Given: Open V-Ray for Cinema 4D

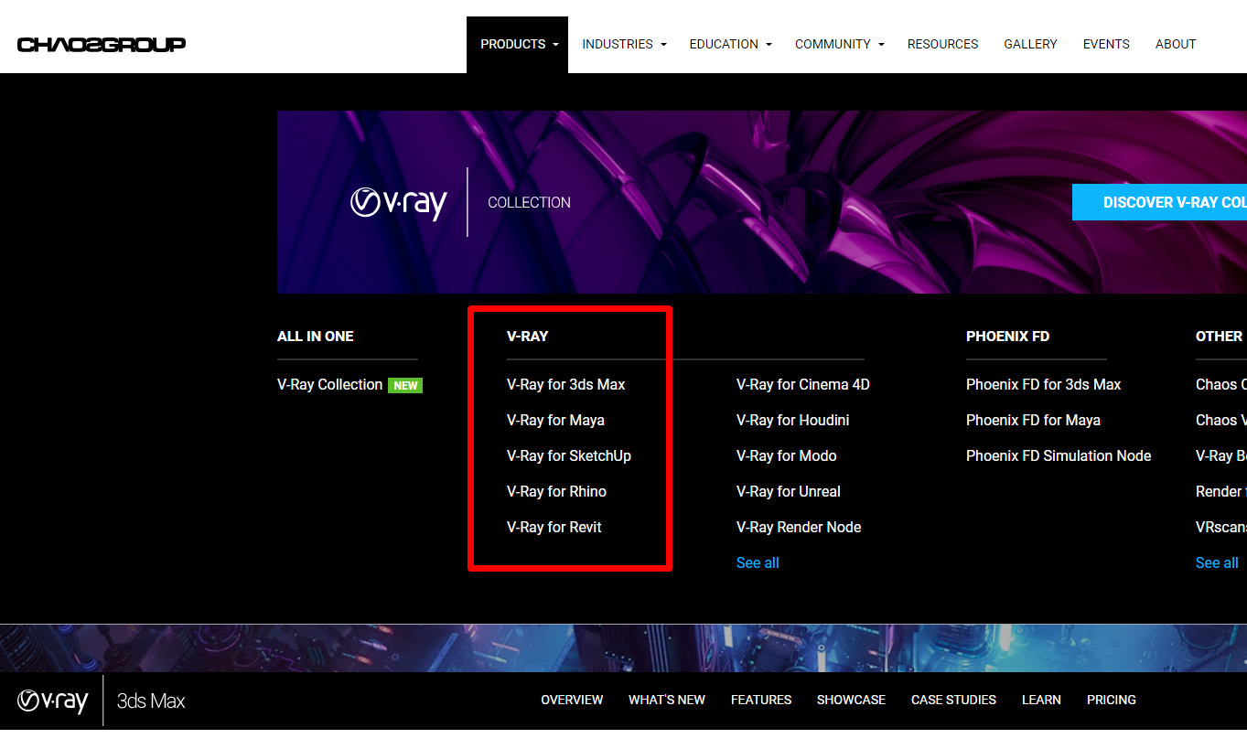Looking at the screenshot, I should tap(803, 385).
